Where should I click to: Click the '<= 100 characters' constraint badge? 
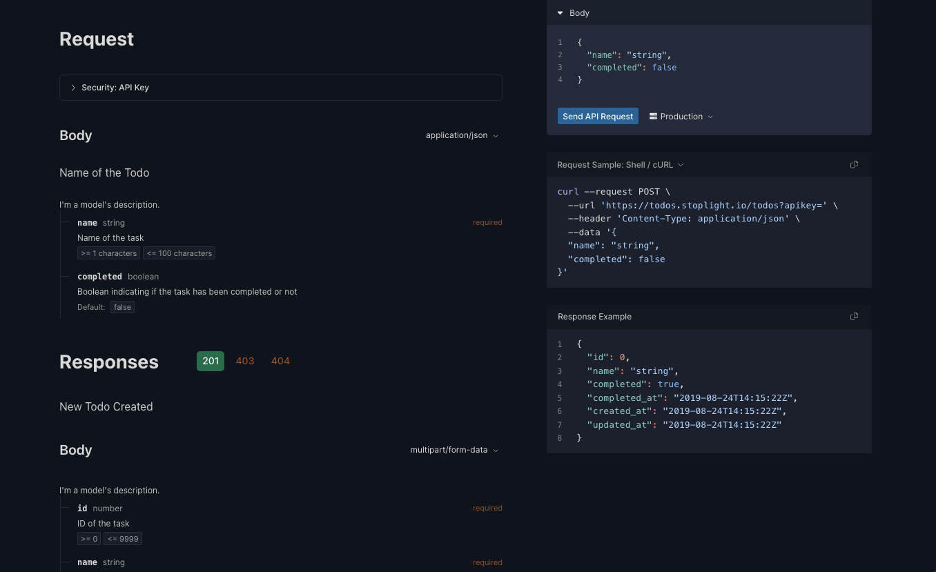[179, 253]
